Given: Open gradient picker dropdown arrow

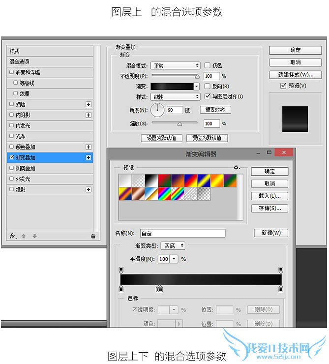Looking at the screenshot, I should point(197,87).
